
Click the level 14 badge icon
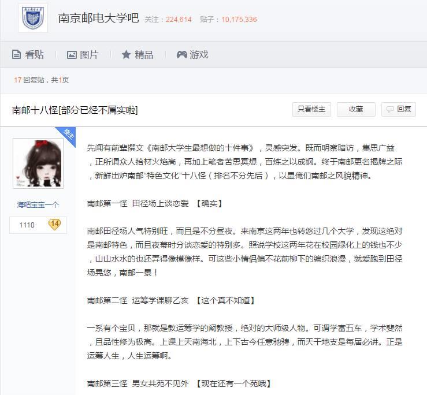point(54,224)
